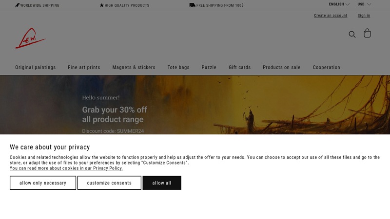Click the high quality products star icon

click(101, 5)
